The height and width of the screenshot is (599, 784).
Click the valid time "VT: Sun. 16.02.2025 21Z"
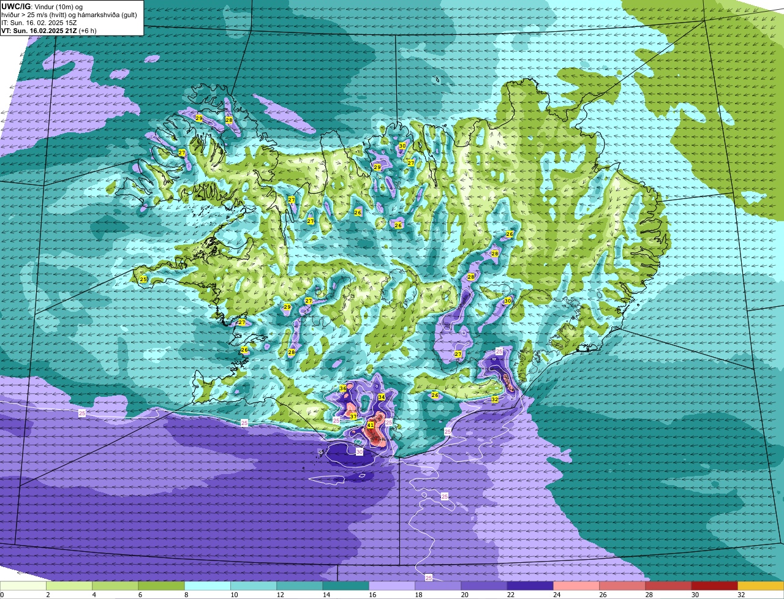(39, 30)
